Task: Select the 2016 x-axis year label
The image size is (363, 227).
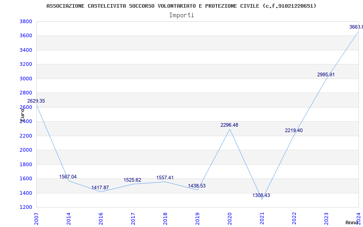Action: [101, 218]
